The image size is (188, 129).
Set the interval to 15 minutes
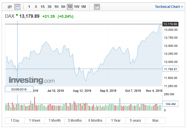43,7
